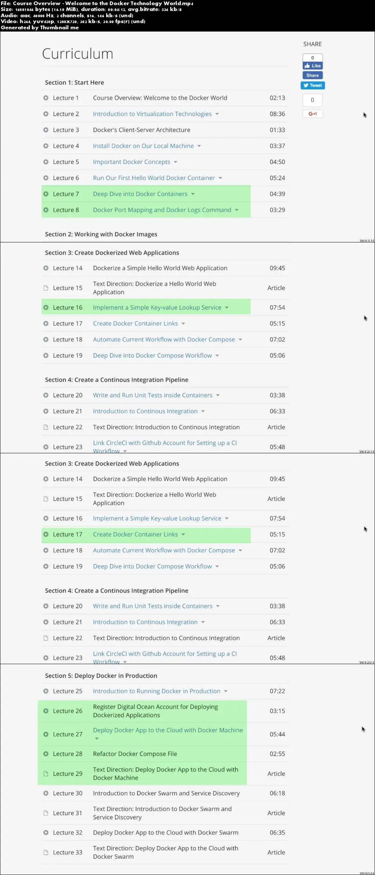Click the 'Generated by Thumbnail me' header line
This screenshot has height=875, width=375.
click(x=40, y=28)
